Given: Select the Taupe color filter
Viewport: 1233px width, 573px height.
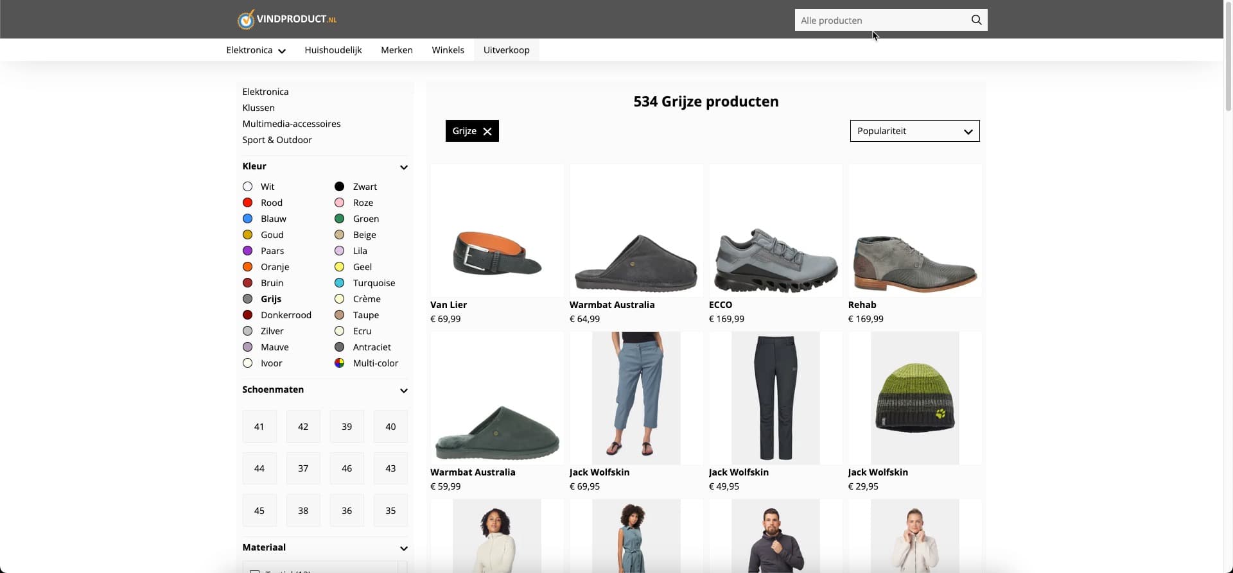Looking at the screenshot, I should [x=356, y=315].
